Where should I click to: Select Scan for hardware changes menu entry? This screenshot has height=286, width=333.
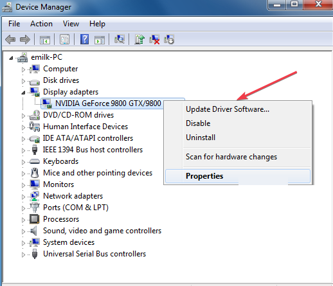[238, 157]
